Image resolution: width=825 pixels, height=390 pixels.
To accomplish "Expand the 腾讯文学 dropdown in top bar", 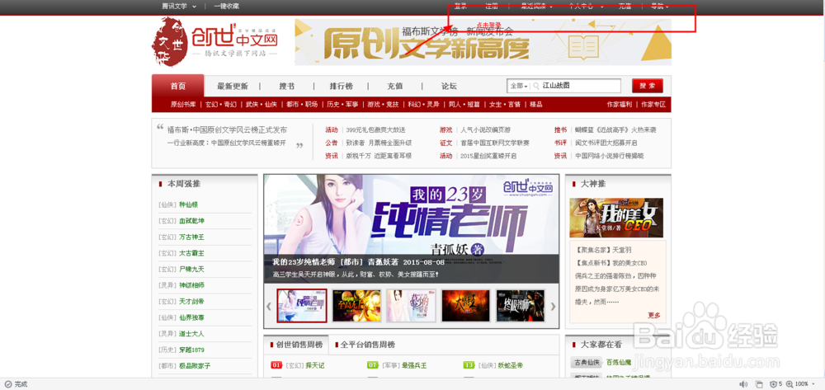I will [x=194, y=7].
